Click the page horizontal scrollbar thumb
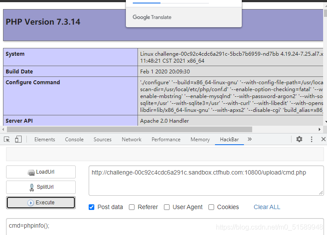Viewport: 327px width, 235px height. 129,129
